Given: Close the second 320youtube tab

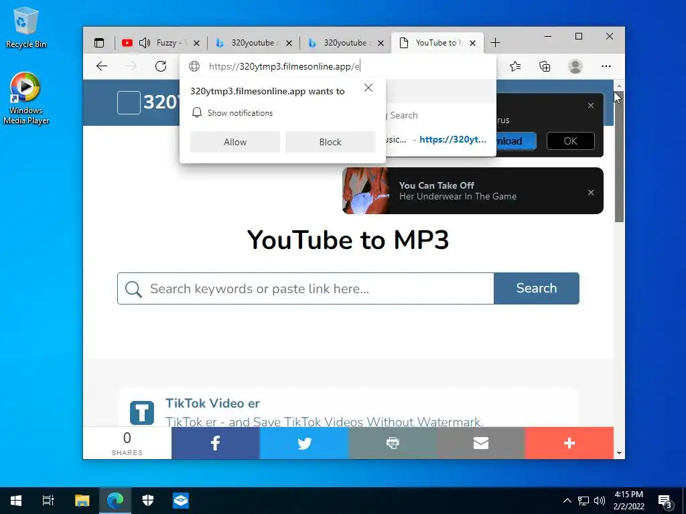Looking at the screenshot, I should pyautogui.click(x=381, y=43).
